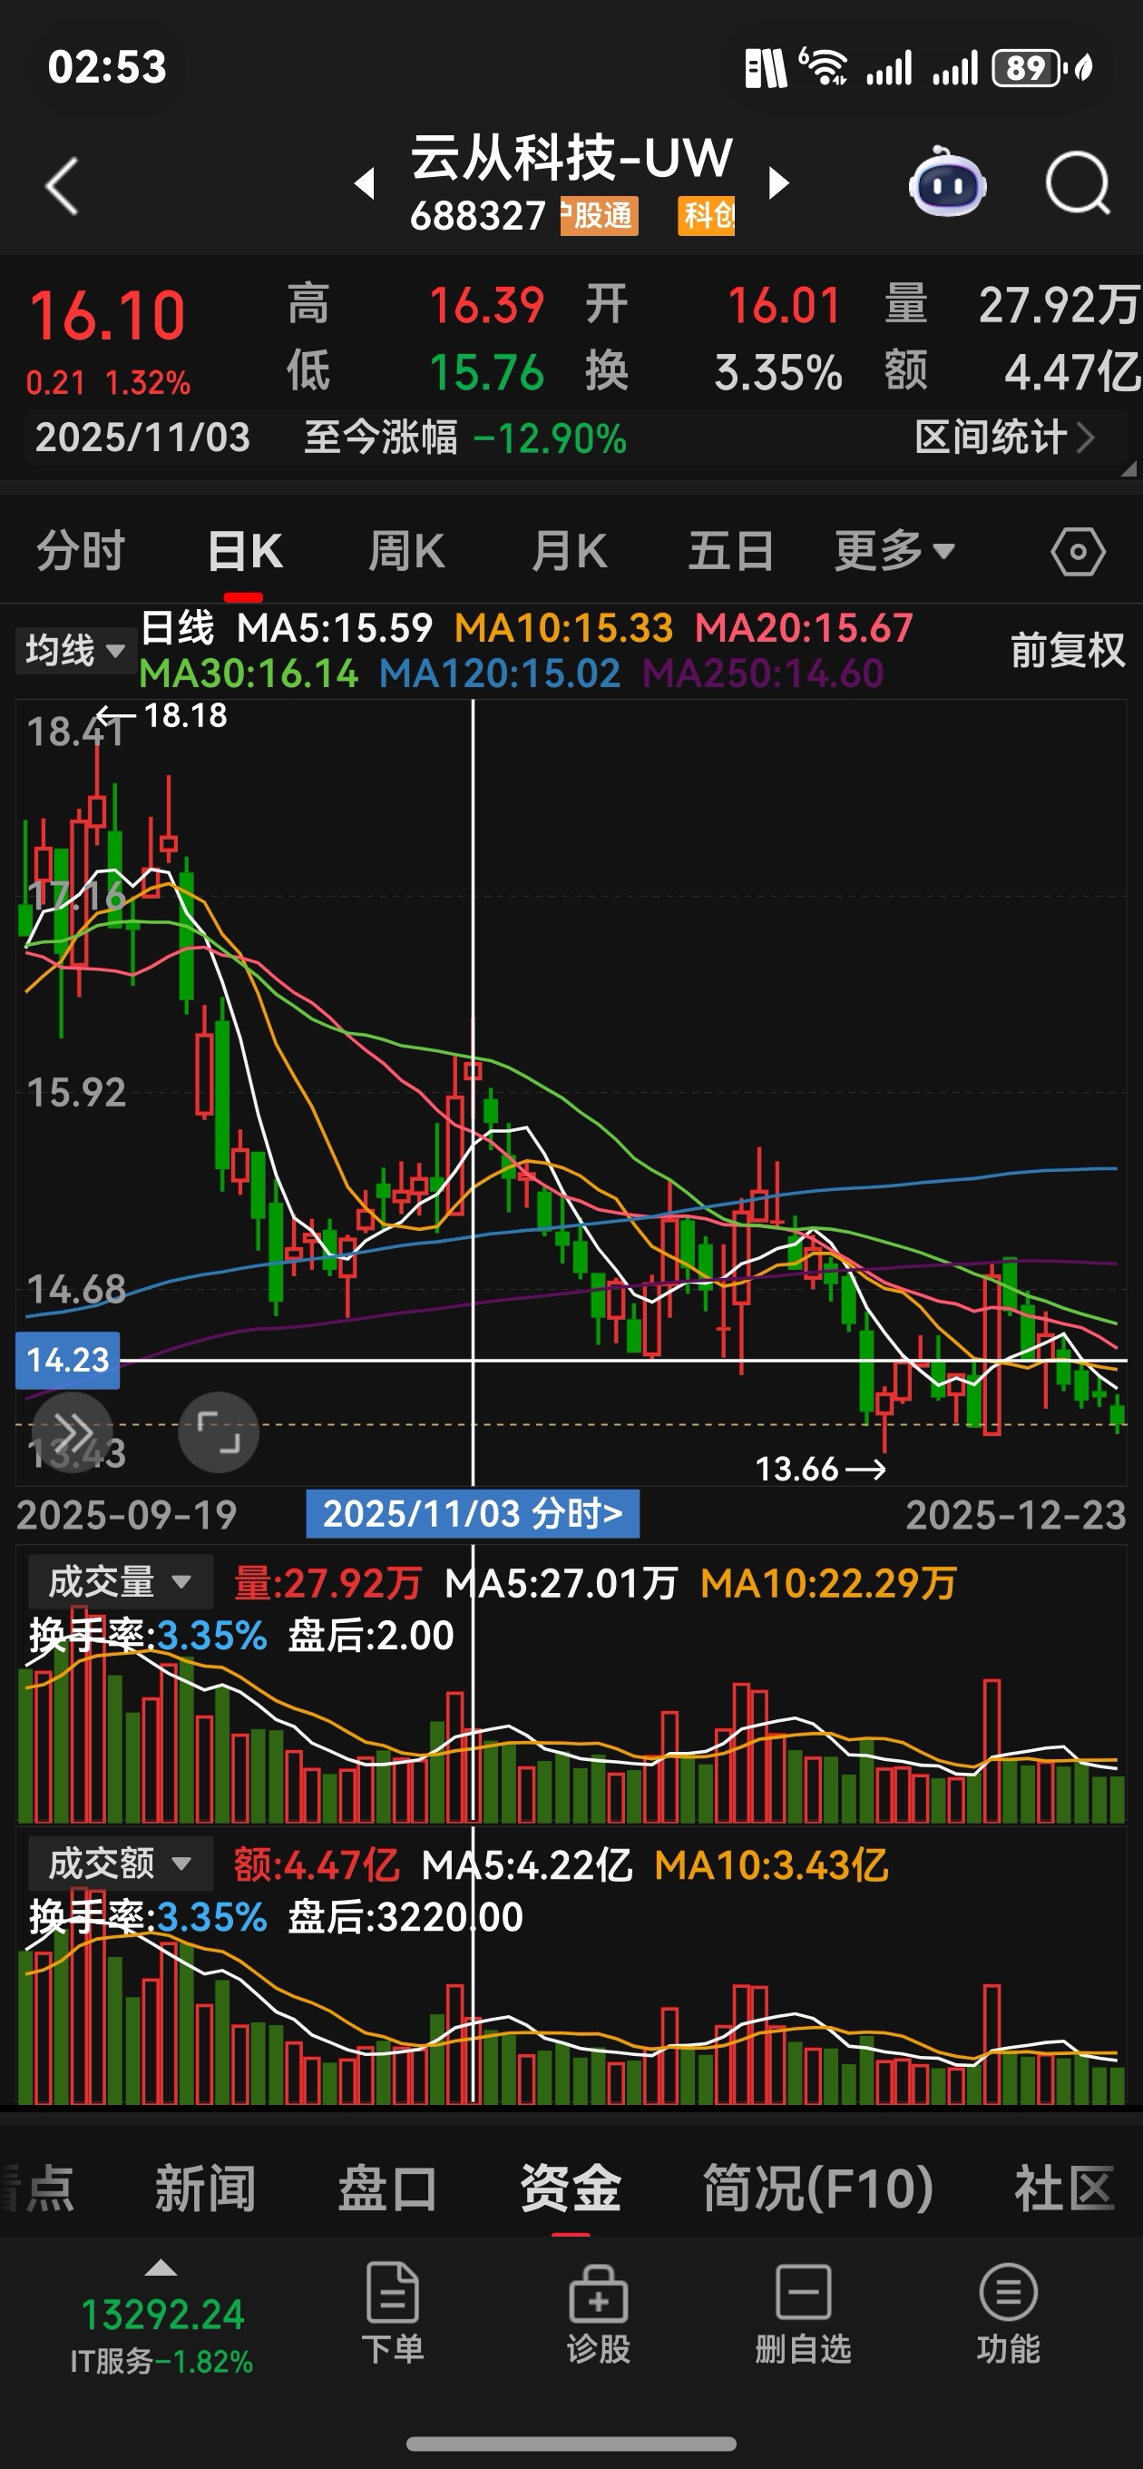Image resolution: width=1143 pixels, height=2469 pixels.
Task: Open the 资金 tab
Action: (570, 2189)
